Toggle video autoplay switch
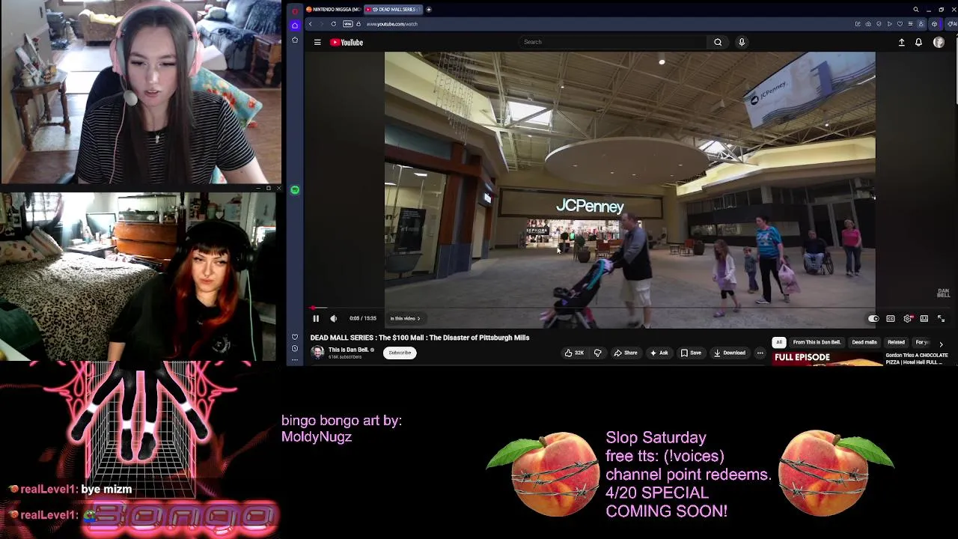The image size is (958, 539). (x=873, y=319)
